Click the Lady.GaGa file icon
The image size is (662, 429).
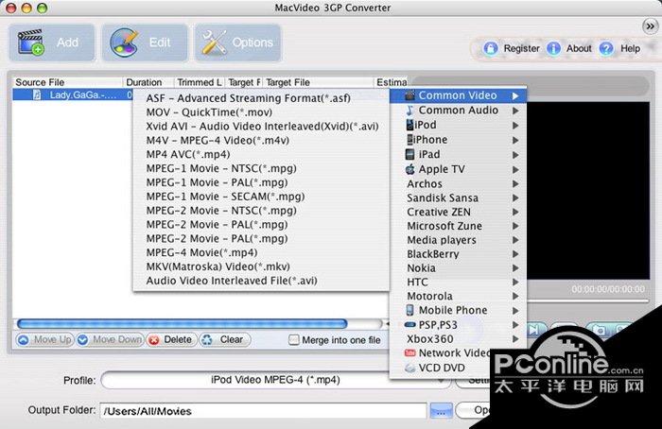pos(37,94)
